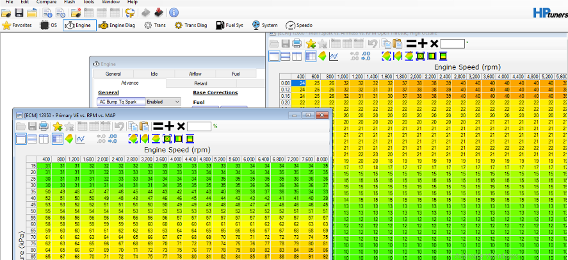
Task: Open the Trans section
Action: click(155, 26)
